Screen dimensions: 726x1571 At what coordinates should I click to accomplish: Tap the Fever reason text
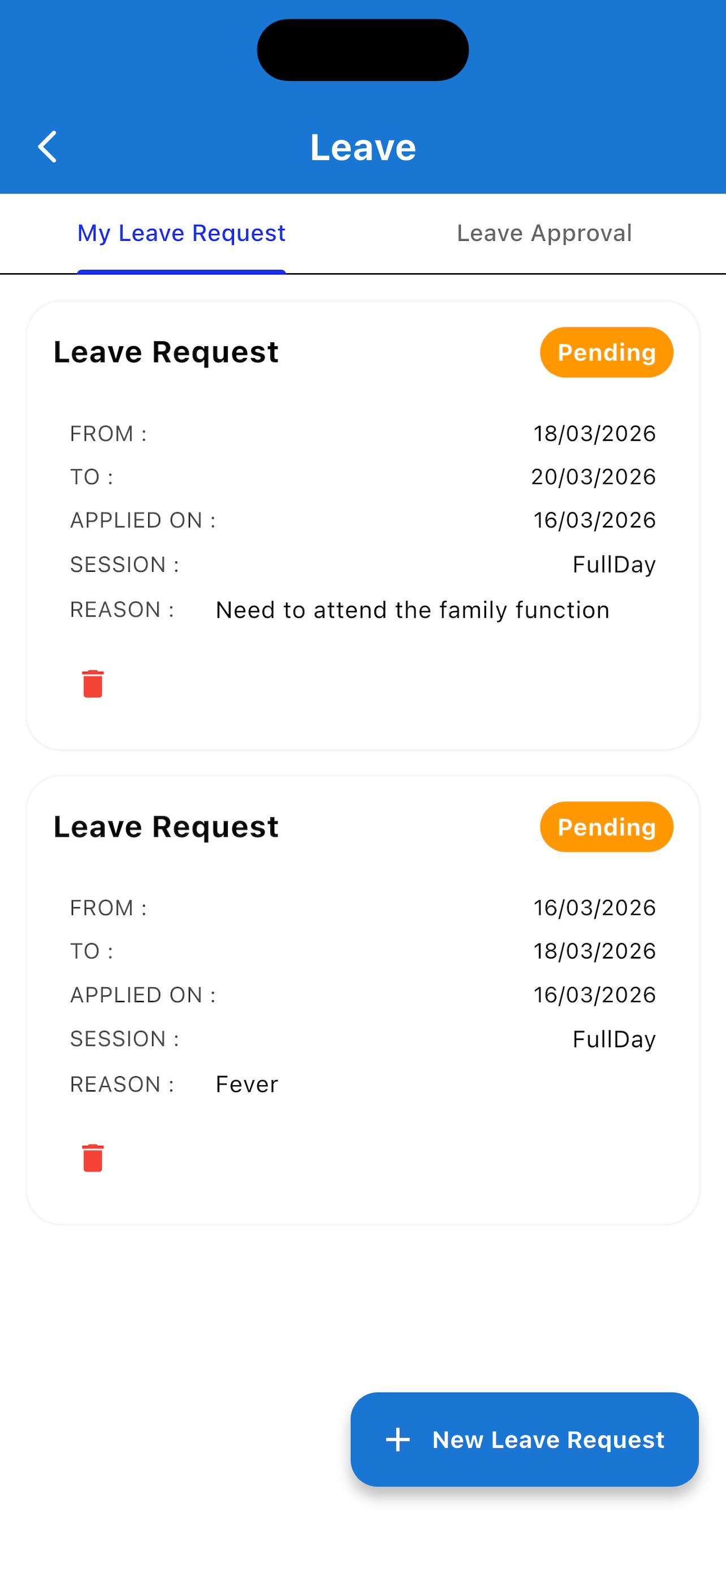click(x=247, y=1084)
